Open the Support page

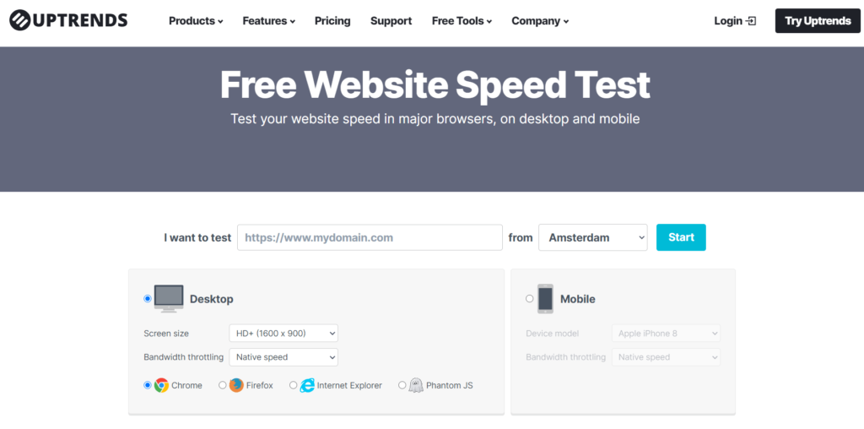click(391, 21)
